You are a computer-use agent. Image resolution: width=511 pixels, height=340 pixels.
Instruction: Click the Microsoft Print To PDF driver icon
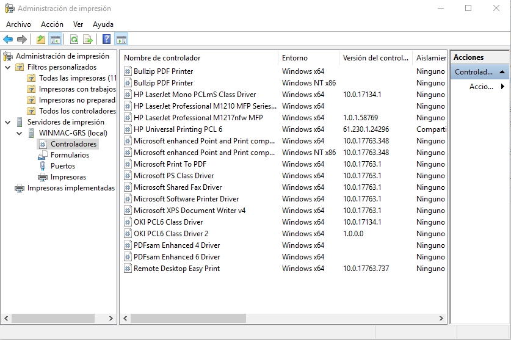pos(128,164)
